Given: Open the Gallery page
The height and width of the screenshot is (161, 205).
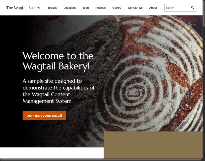Looking at the screenshot, I should point(117,8).
